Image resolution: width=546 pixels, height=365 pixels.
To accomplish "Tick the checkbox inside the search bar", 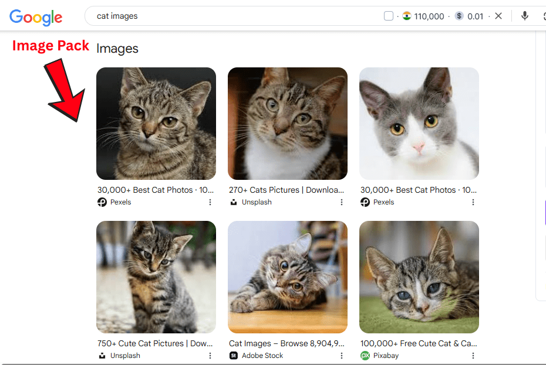I will coord(389,16).
